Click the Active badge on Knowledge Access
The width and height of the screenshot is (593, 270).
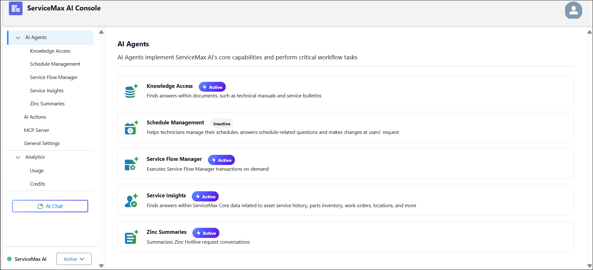click(212, 87)
